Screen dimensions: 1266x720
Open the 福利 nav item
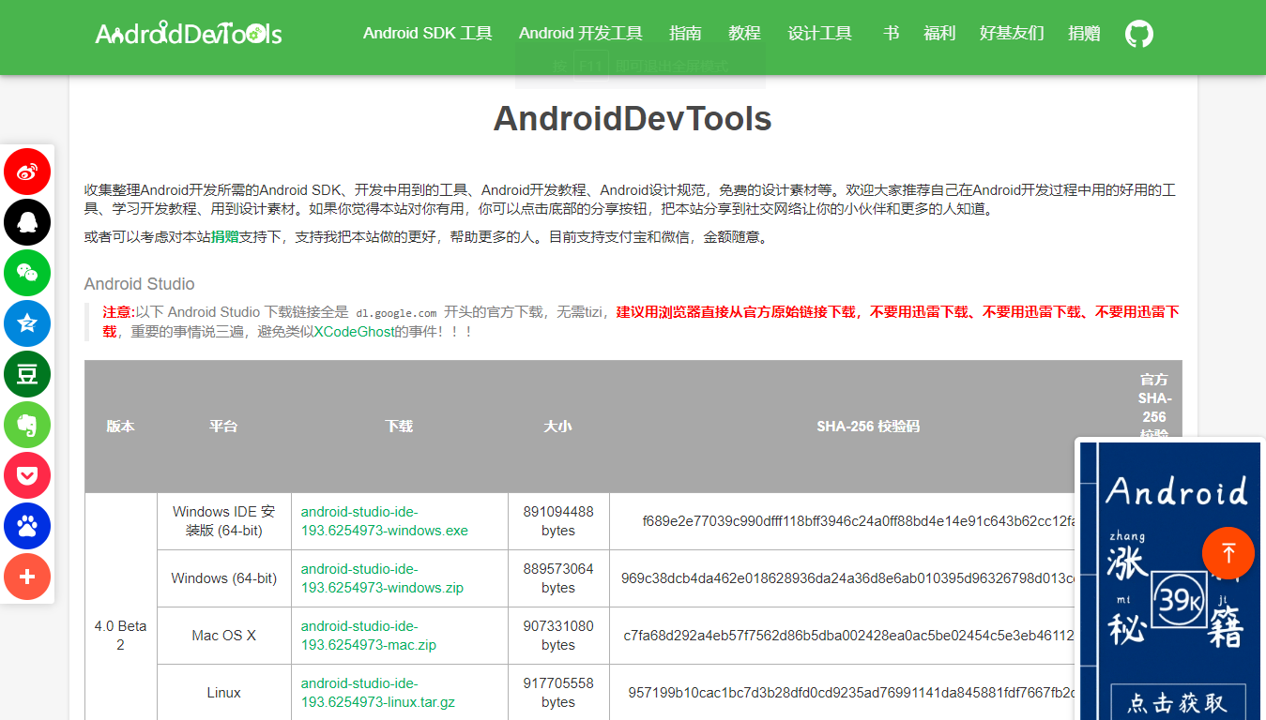tap(939, 34)
